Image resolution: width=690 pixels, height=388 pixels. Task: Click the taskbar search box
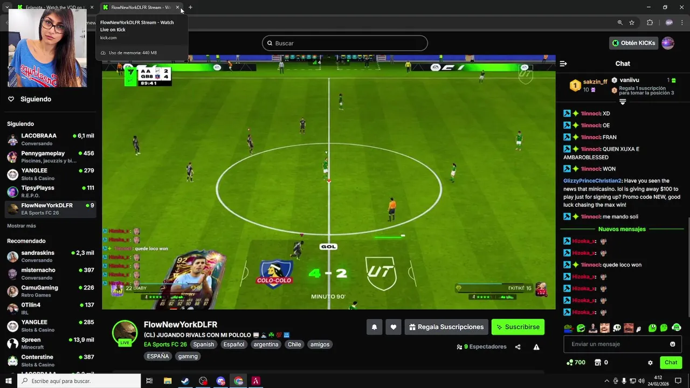(79, 381)
